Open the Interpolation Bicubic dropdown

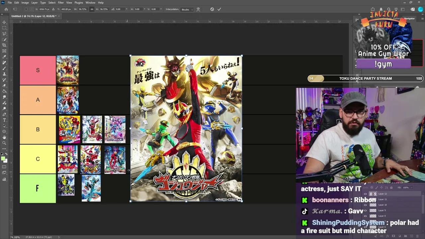[187, 9]
